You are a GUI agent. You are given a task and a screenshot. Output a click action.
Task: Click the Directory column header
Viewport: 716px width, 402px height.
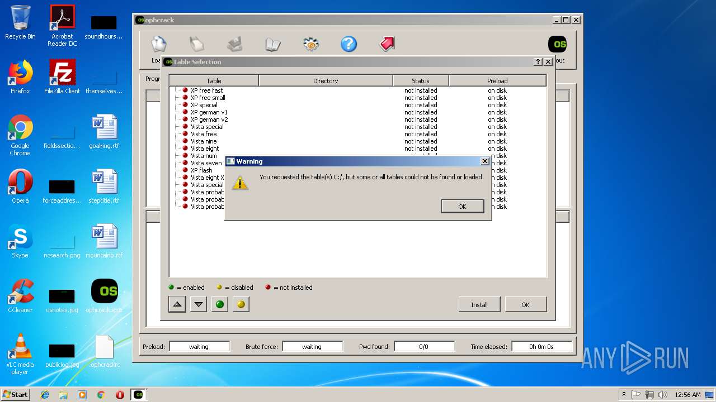[326, 81]
